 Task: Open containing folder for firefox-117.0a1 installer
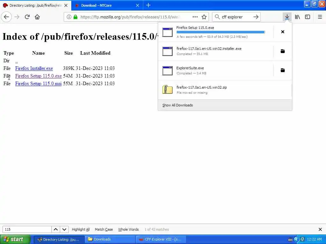(x=283, y=51)
